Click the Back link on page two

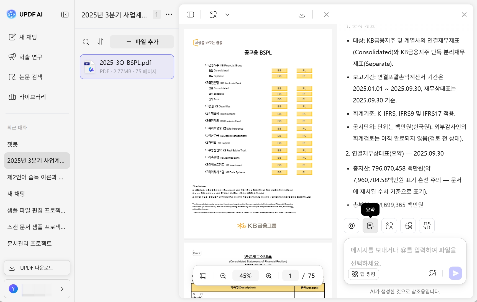pos(197,253)
